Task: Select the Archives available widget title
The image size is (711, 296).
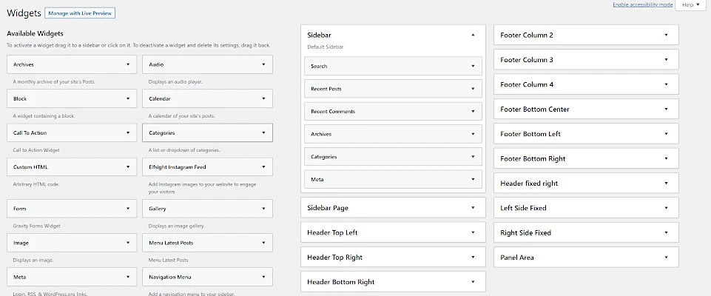Action: point(24,64)
